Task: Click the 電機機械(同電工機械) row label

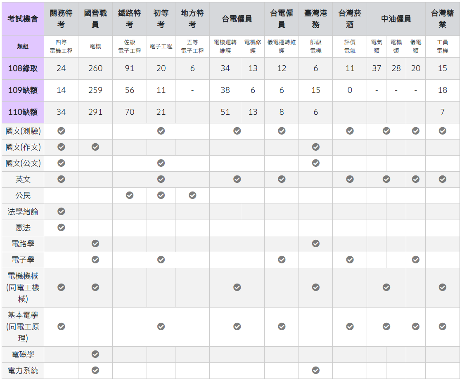Action: point(23,288)
